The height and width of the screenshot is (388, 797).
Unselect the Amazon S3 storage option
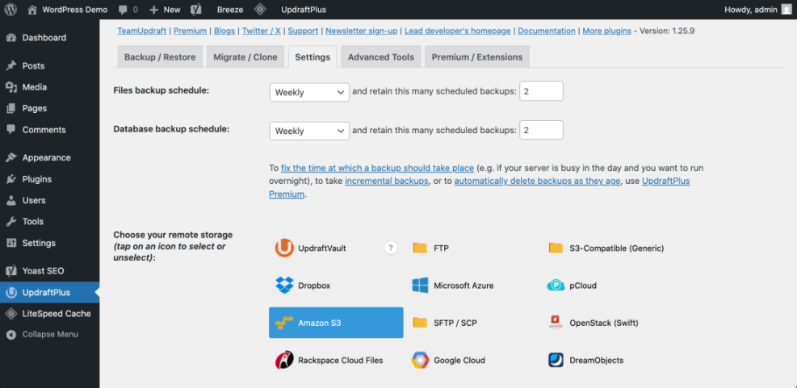[x=336, y=323]
